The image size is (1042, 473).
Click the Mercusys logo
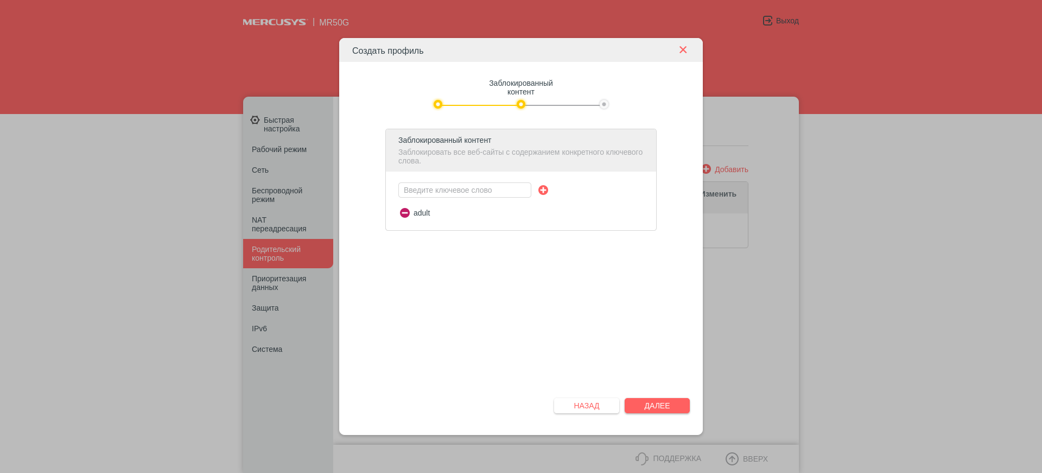click(275, 22)
